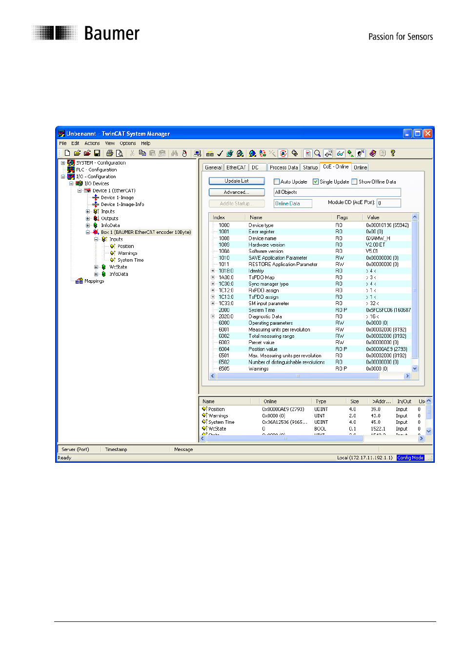The image size is (466, 659).
Task: Click the CoE object list horizontal scrollbar
Action: (x=310, y=376)
